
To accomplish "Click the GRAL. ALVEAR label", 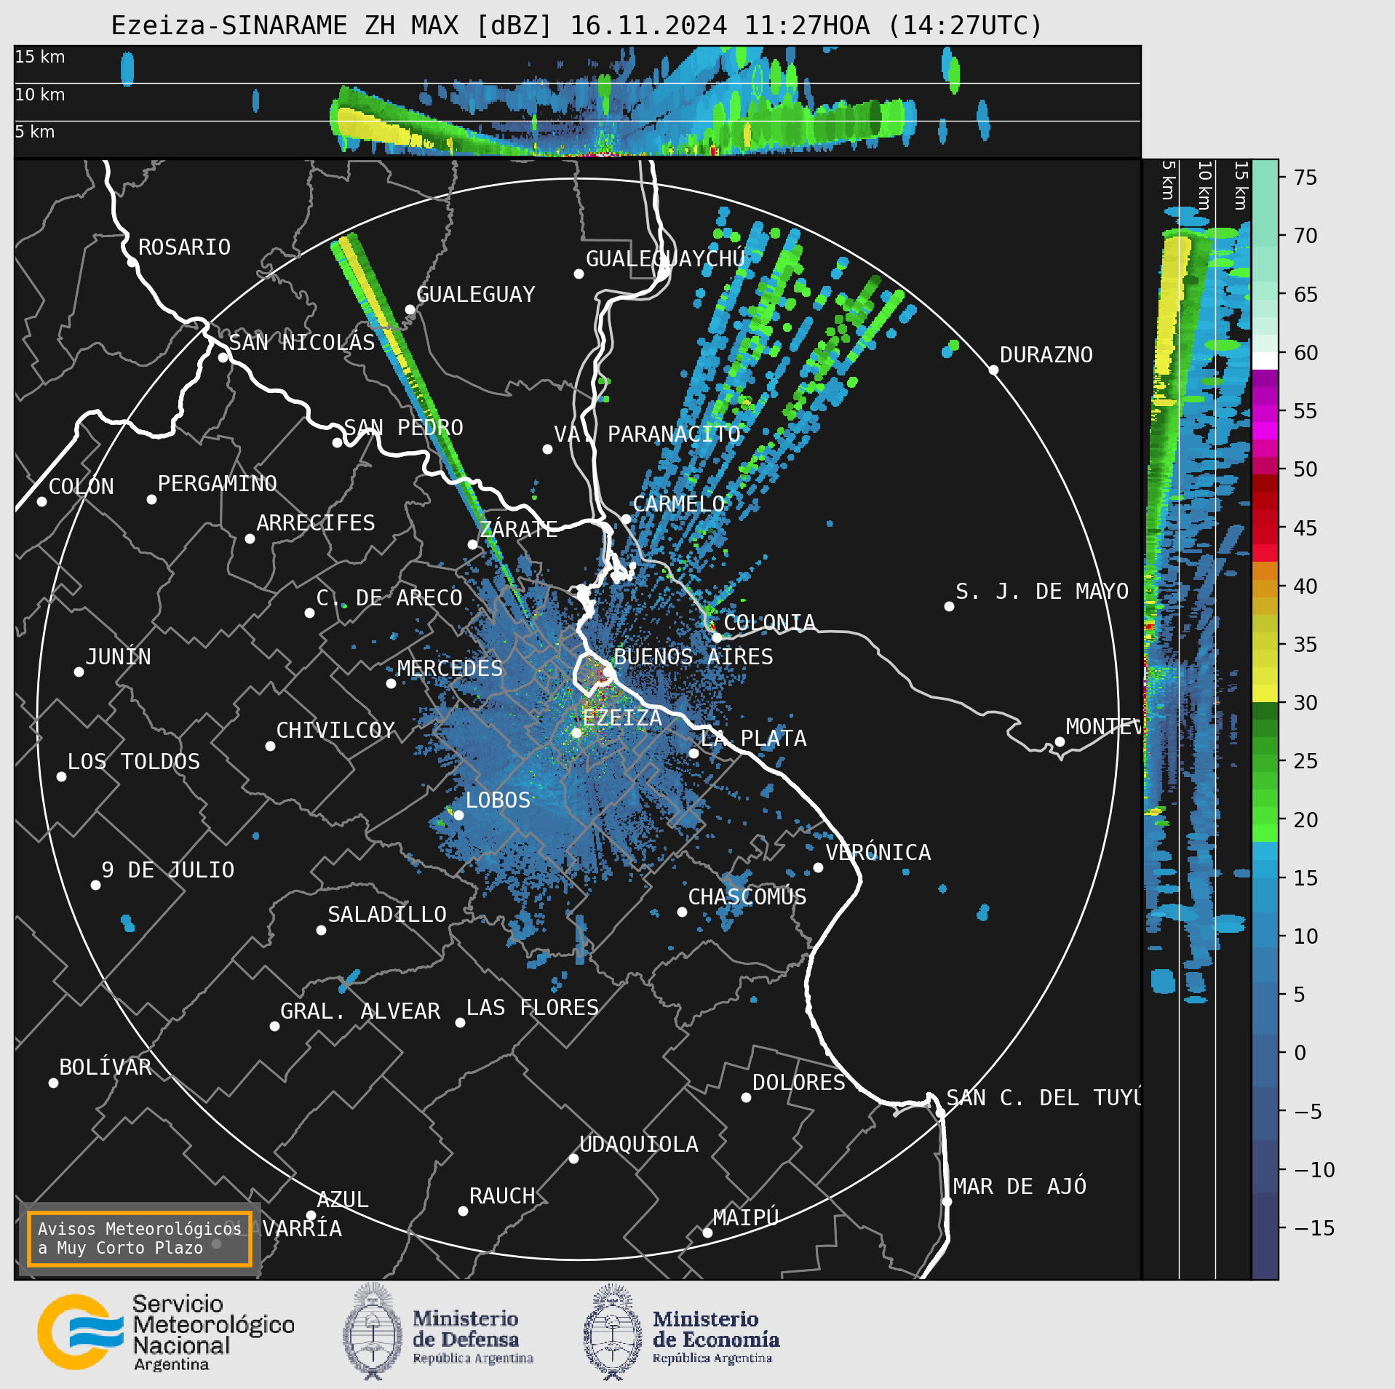I will point(360,1011).
